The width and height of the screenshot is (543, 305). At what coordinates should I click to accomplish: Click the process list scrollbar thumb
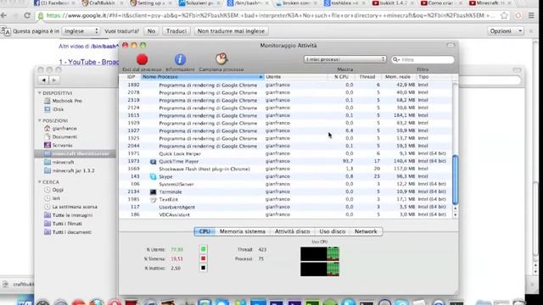click(455, 180)
